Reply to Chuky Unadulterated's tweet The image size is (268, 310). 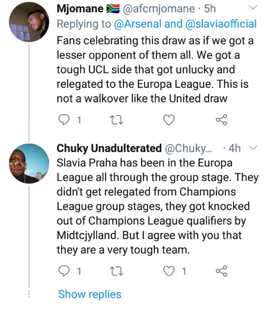tap(64, 271)
